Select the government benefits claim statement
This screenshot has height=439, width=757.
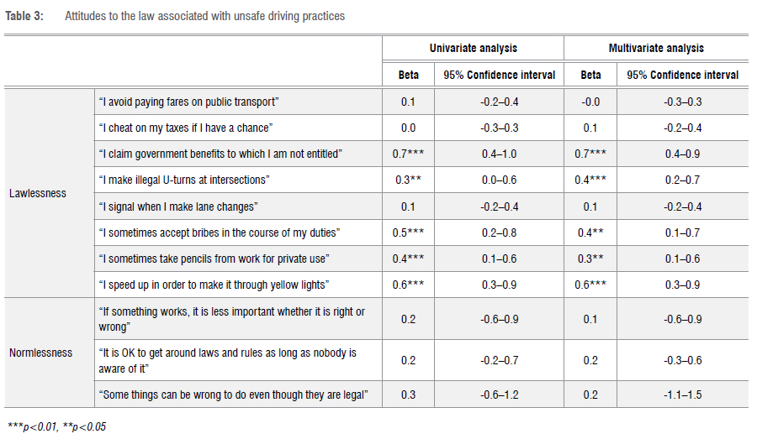pos(220,154)
